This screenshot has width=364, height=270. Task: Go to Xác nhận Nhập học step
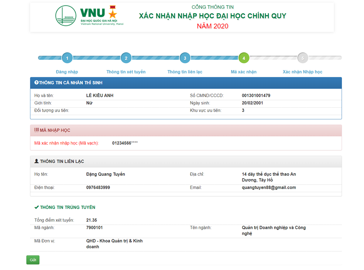303,72
